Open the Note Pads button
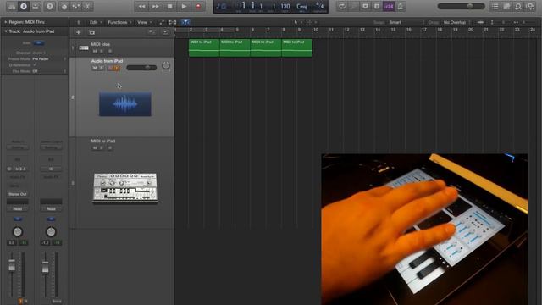Image resolution: width=542 pixels, height=305 pixels. [x=506, y=6]
